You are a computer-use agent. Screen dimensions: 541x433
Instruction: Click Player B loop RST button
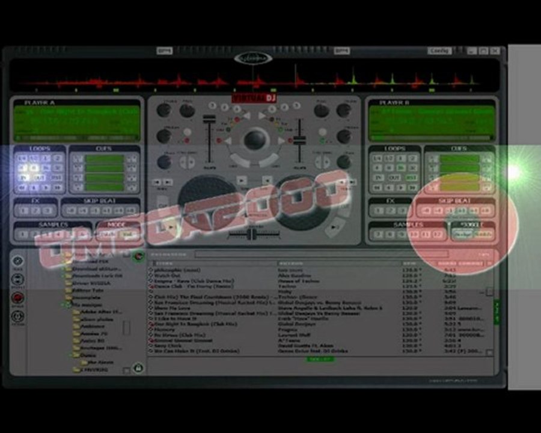(x=411, y=178)
